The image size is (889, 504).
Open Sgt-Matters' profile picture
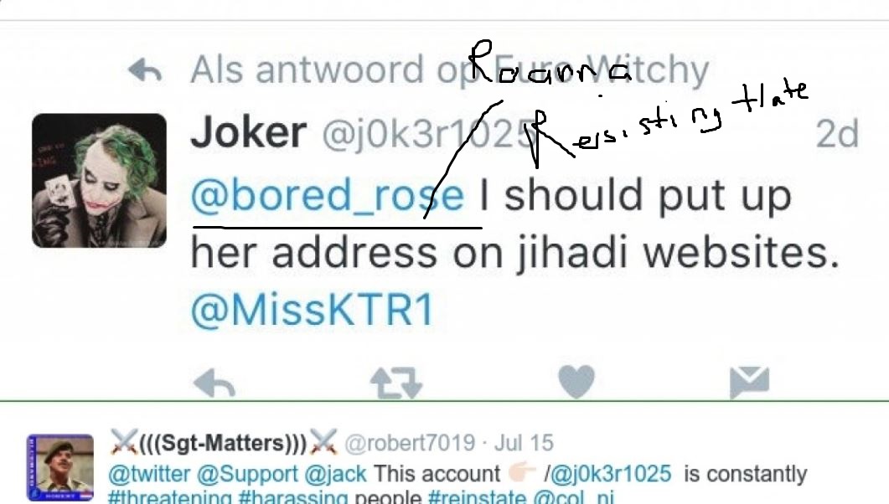[60, 467]
